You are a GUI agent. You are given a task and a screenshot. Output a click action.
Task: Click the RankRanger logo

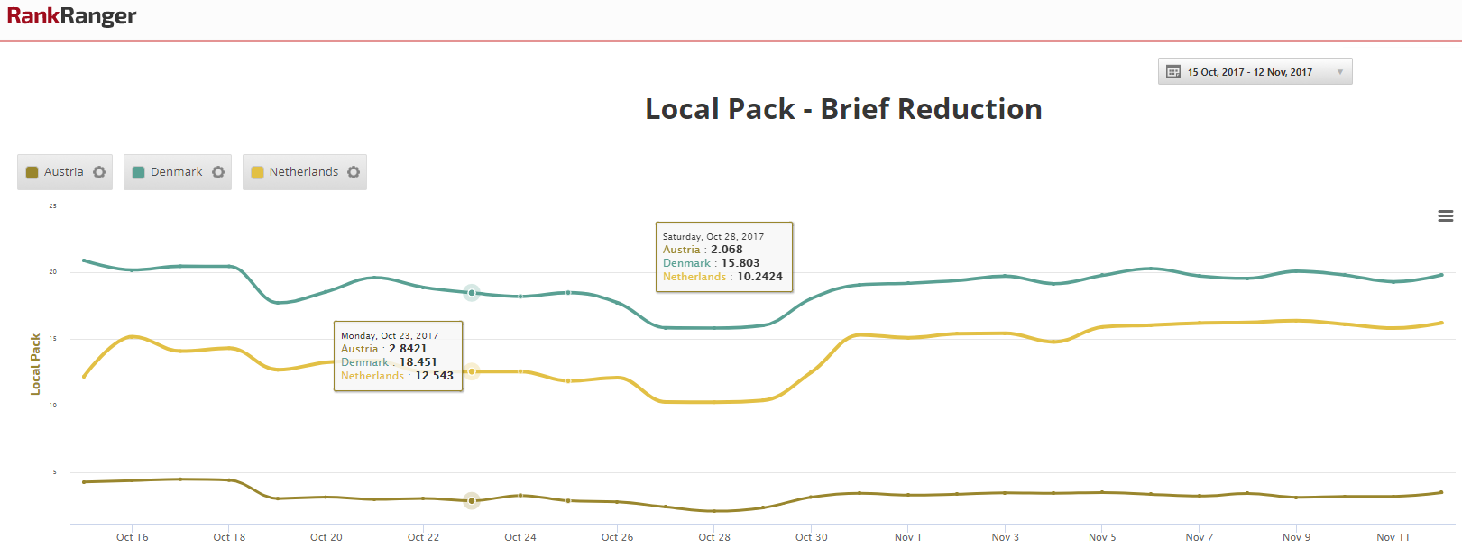pyautogui.click(x=71, y=16)
